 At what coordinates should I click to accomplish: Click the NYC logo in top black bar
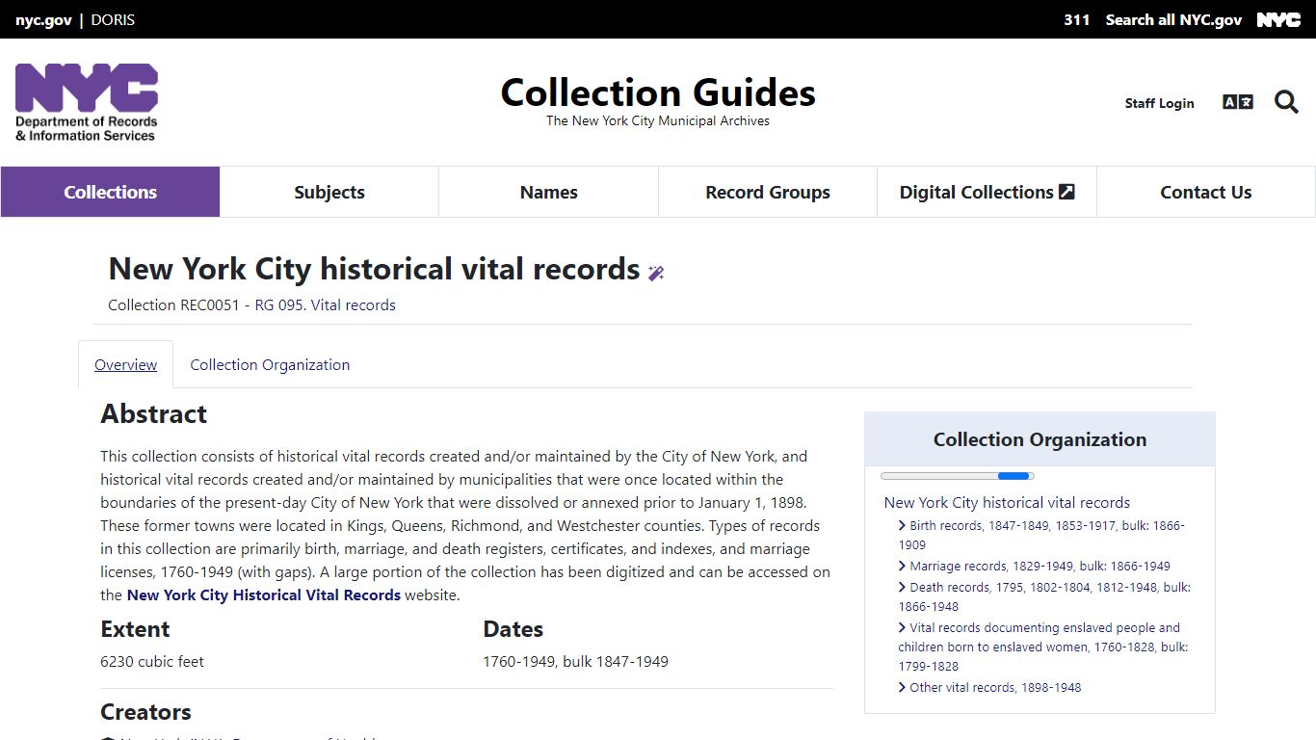[1278, 19]
